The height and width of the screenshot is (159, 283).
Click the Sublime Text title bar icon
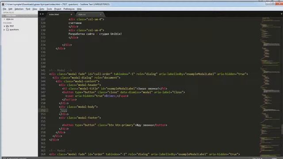pos(3,4)
